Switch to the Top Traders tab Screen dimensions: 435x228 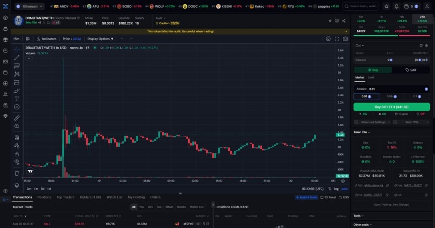[x=65, y=197]
